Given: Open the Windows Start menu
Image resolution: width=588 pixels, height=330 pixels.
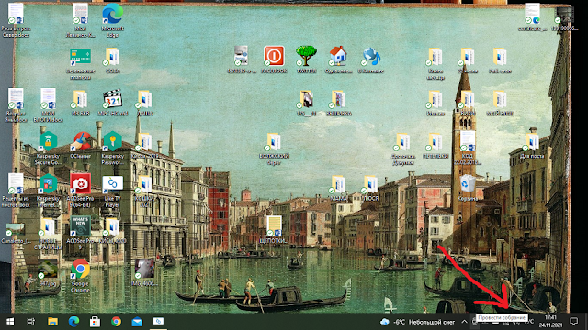Looking at the screenshot, I should click(x=10, y=322).
